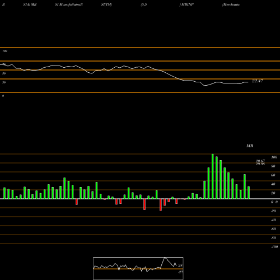The image size is (280, 280).
Task: Click the end of the white RSI line
Action: tap(248, 82)
